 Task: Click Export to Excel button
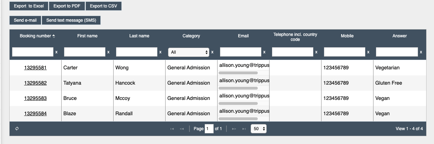click(28, 6)
